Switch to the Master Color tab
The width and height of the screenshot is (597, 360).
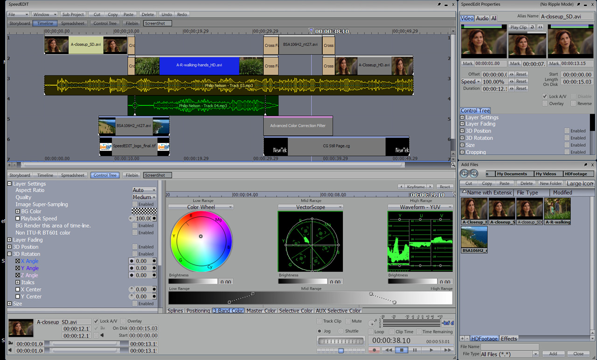tap(261, 311)
